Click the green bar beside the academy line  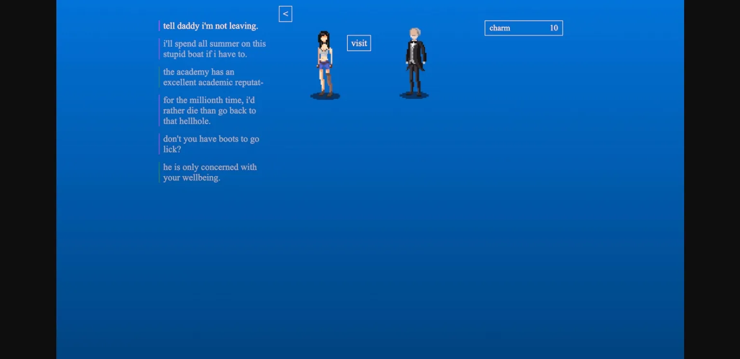[x=159, y=77]
